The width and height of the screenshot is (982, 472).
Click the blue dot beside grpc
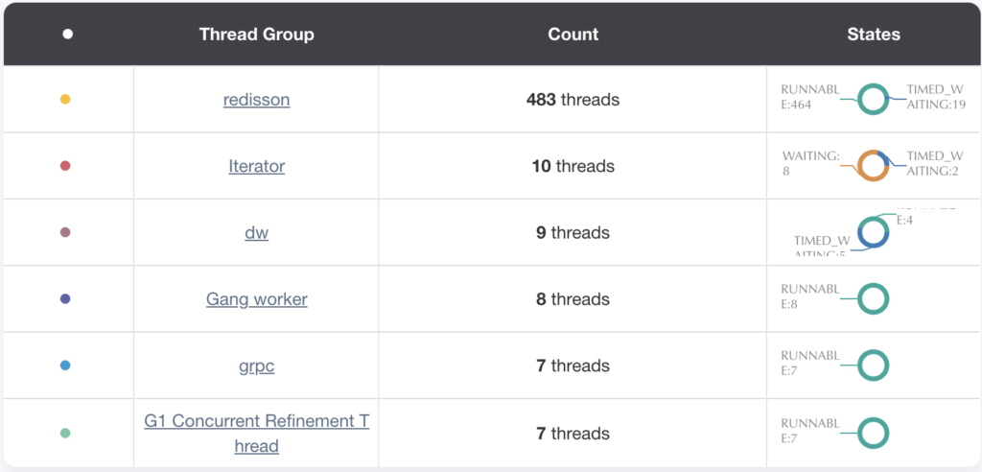65,366
